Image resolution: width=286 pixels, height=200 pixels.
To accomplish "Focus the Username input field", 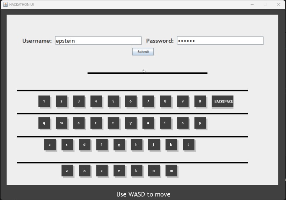I will point(98,40).
